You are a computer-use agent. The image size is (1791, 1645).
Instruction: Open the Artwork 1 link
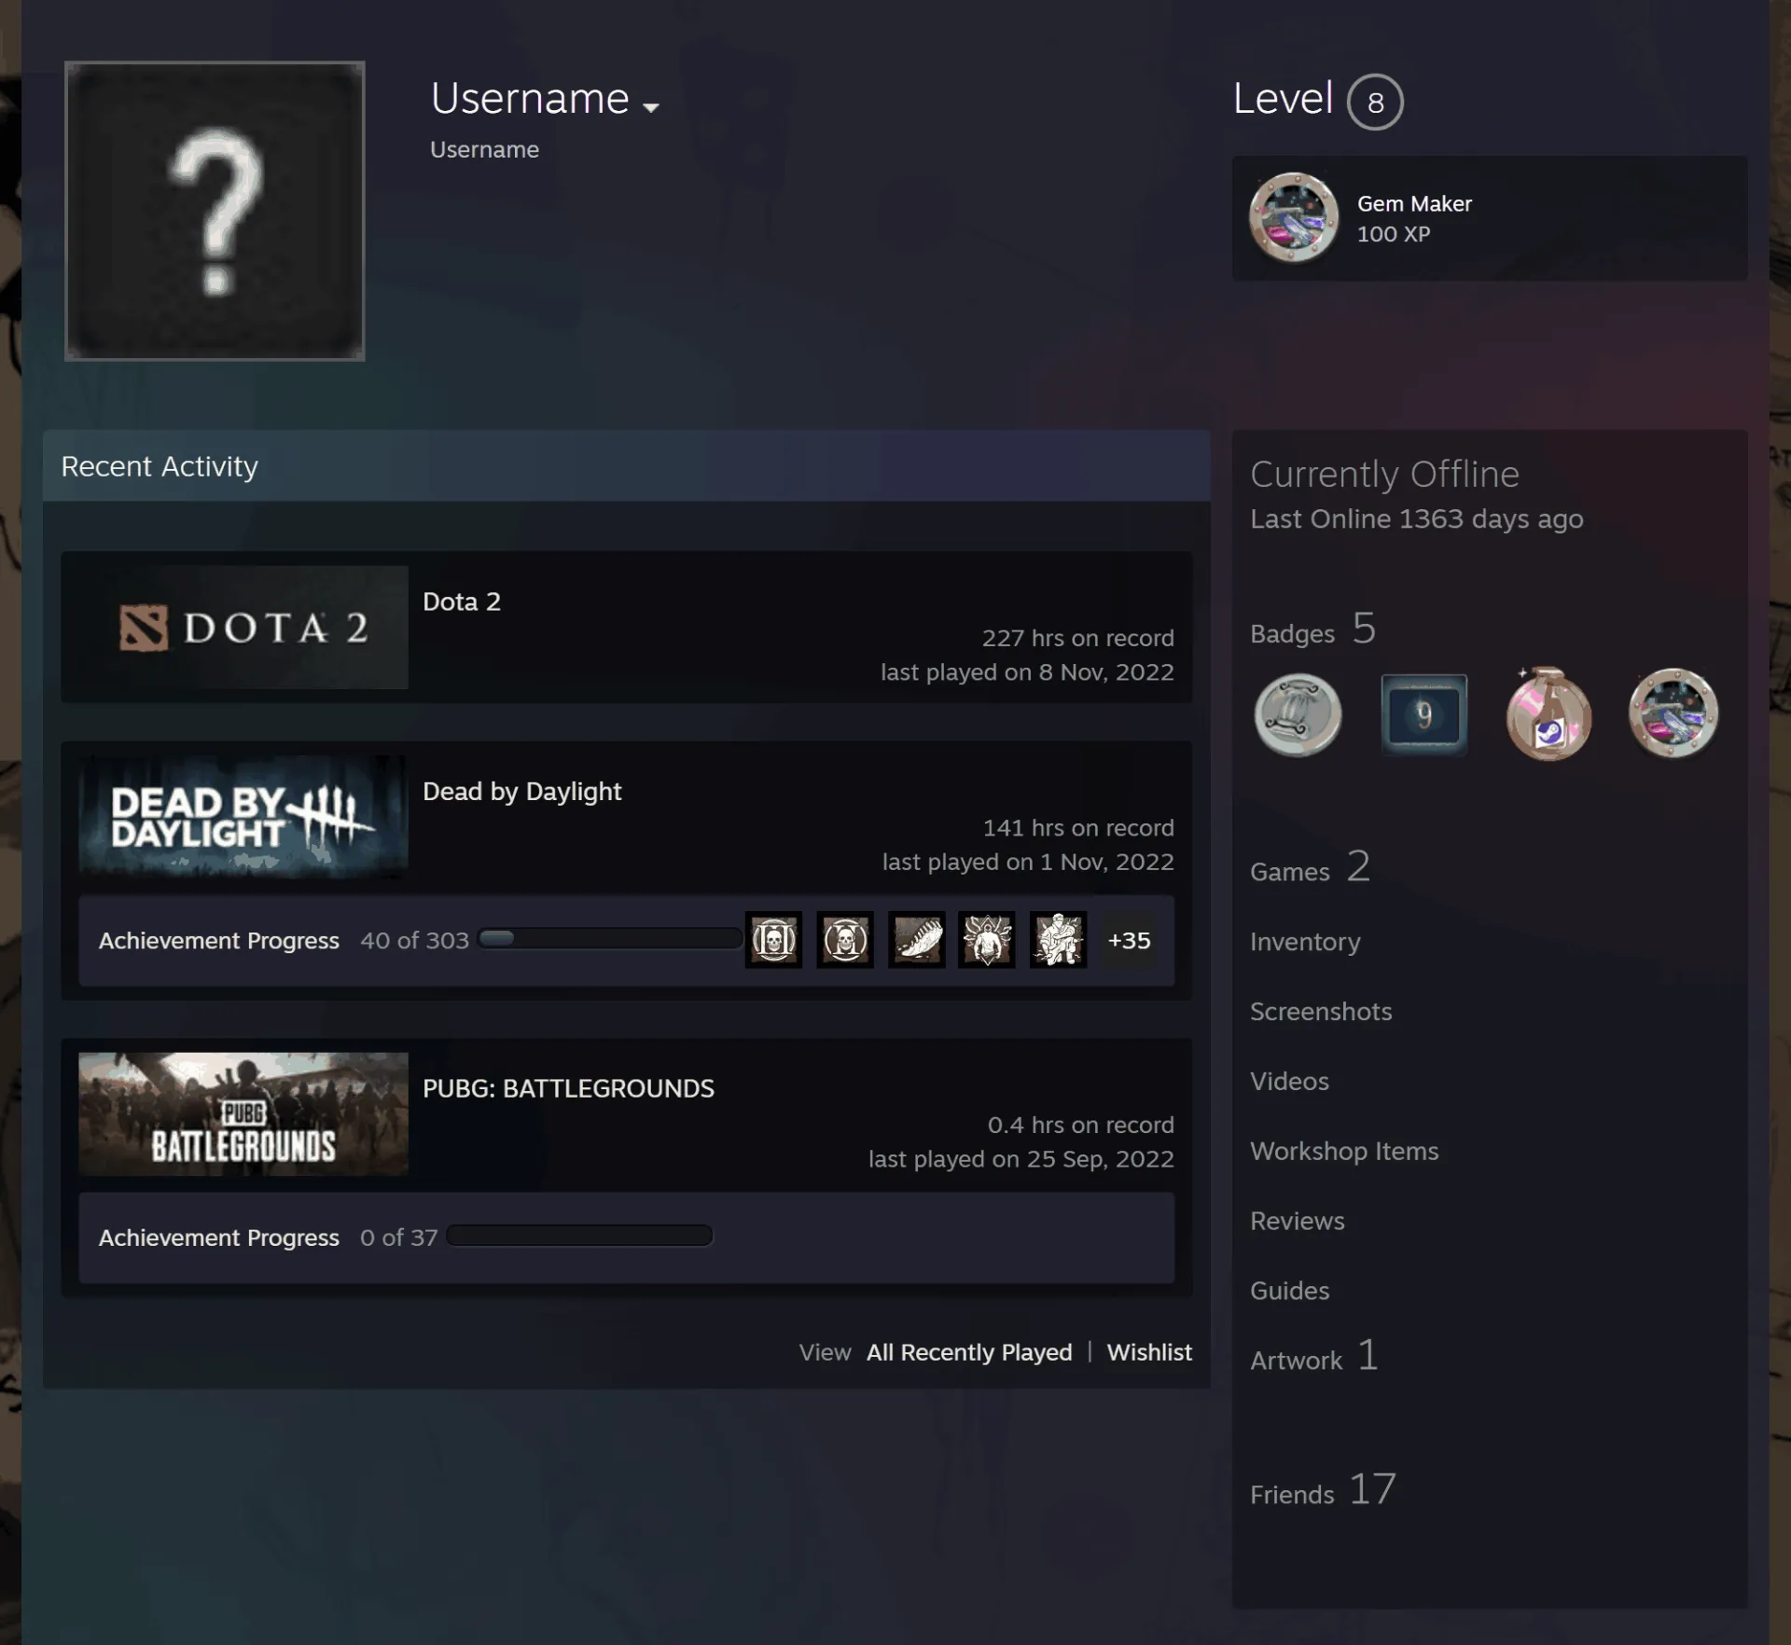[x=1313, y=1357]
